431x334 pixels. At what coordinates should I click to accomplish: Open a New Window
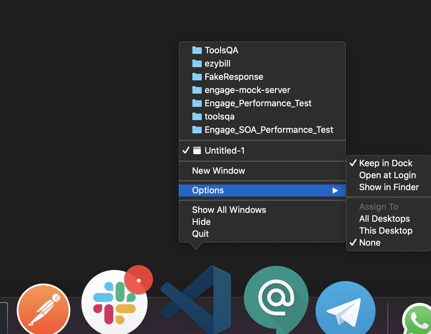[218, 171]
